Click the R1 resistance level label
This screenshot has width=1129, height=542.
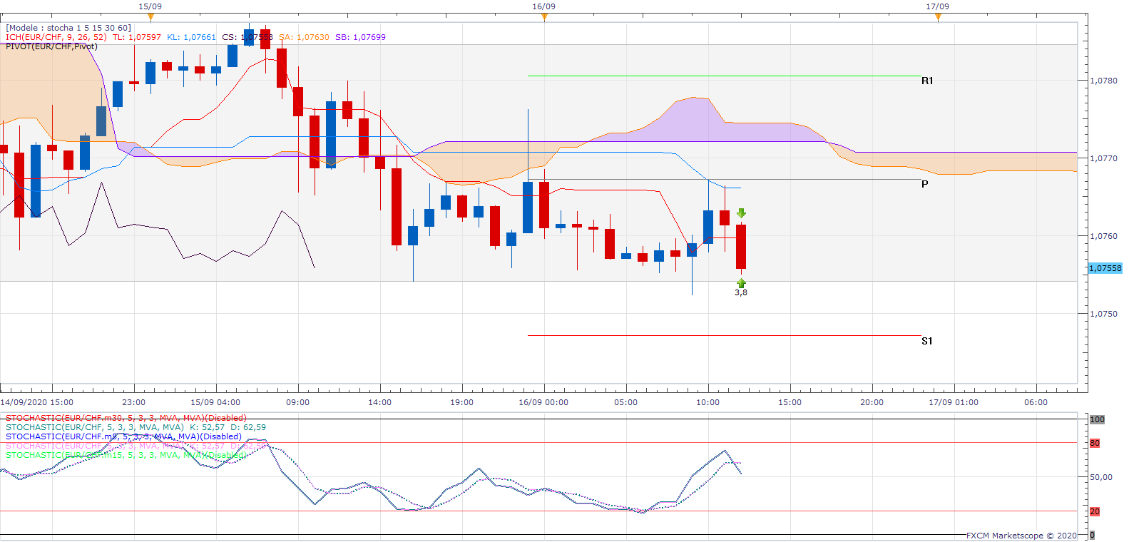(x=927, y=81)
